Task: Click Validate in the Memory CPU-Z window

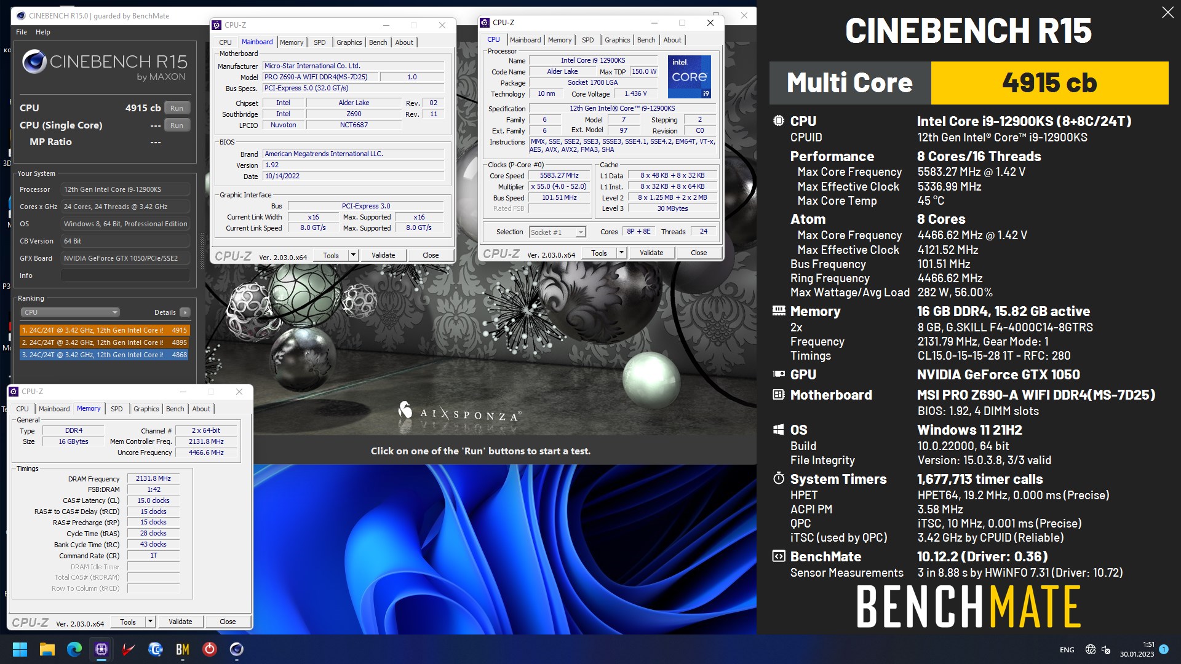Action: [x=180, y=622]
